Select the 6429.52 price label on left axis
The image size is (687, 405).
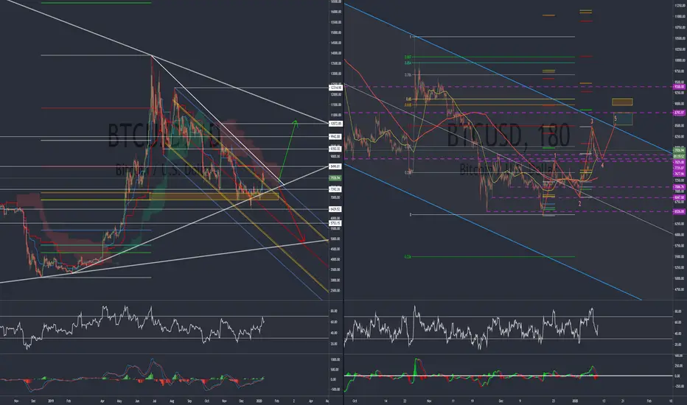335,209
